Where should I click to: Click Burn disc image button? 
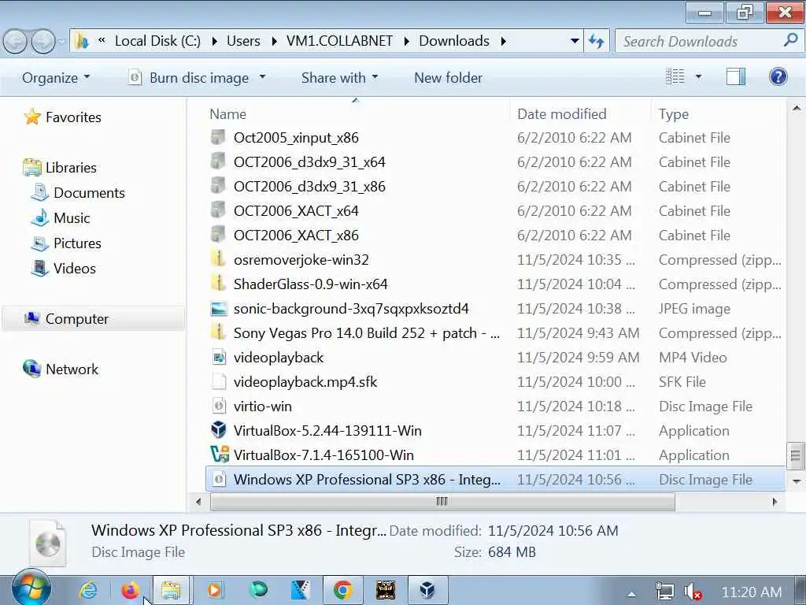[x=189, y=78]
